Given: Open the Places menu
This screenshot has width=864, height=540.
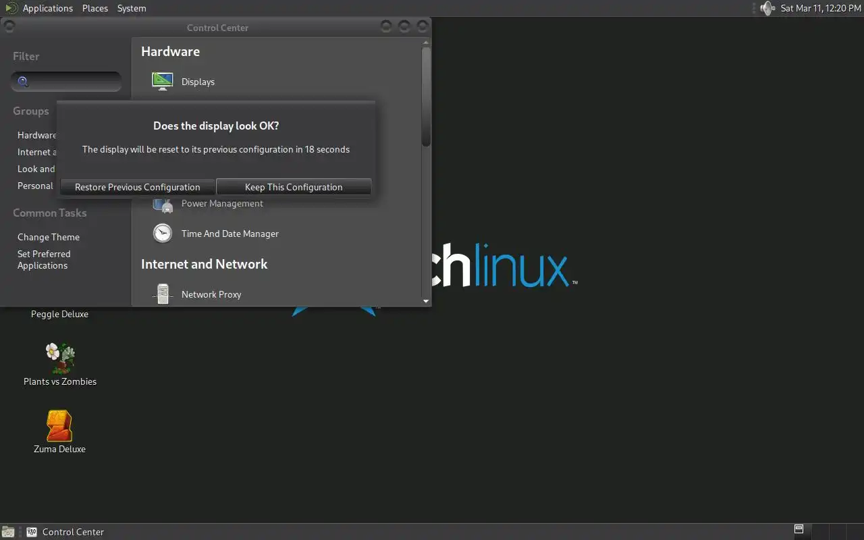Looking at the screenshot, I should 95,8.
